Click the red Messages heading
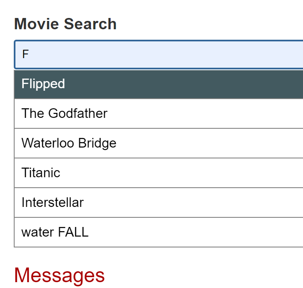The width and height of the screenshot is (303, 288). [59, 275]
